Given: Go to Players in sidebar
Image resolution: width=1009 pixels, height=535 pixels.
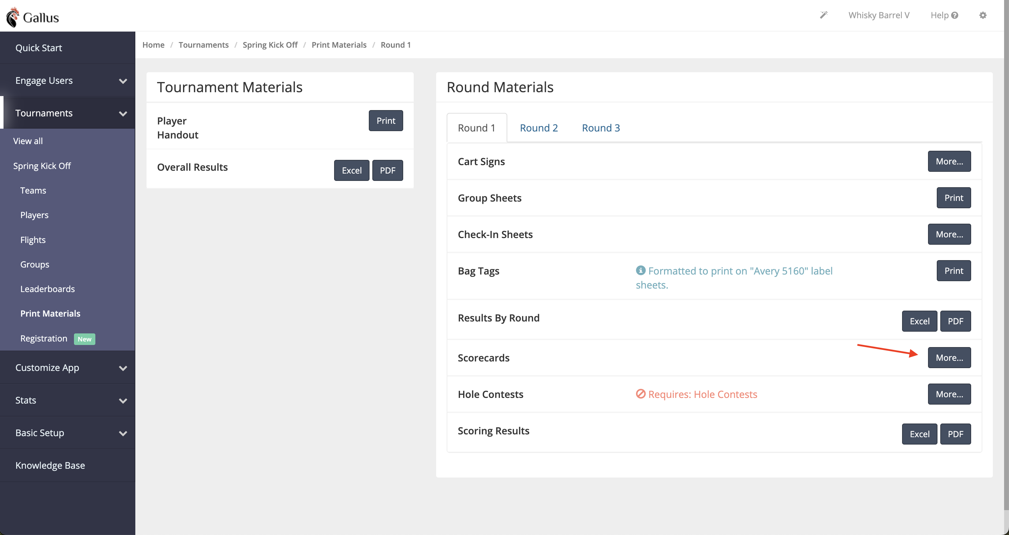Looking at the screenshot, I should (34, 215).
